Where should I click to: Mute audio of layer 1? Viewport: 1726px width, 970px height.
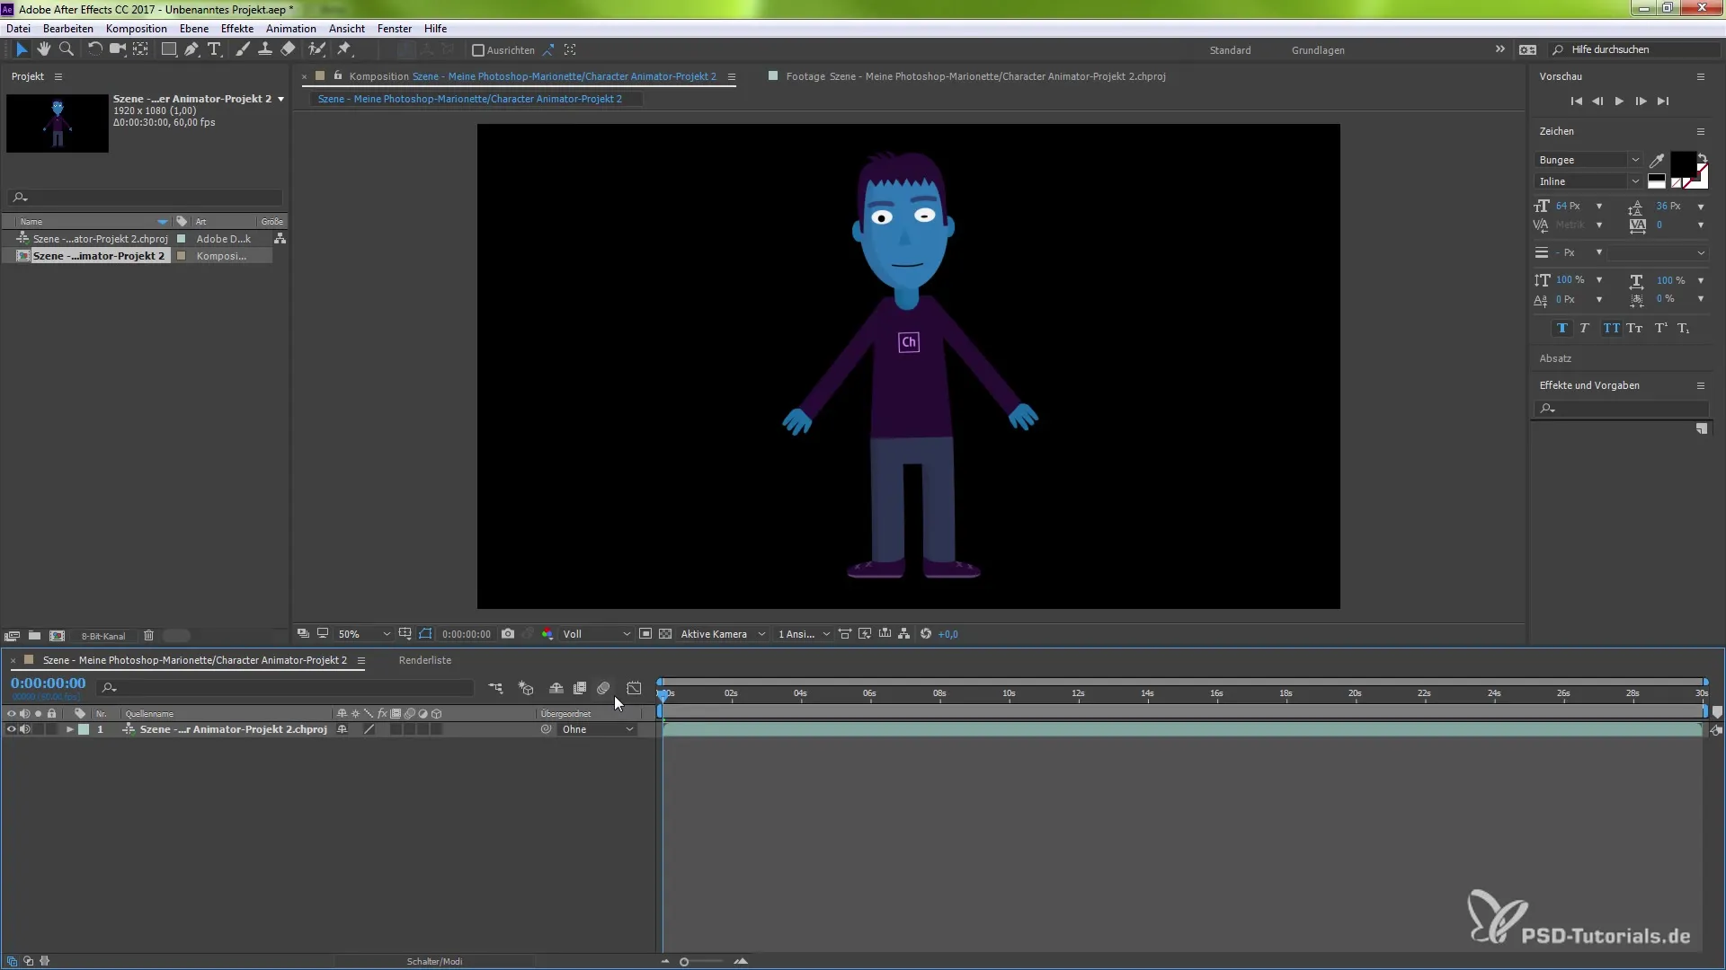click(x=25, y=730)
